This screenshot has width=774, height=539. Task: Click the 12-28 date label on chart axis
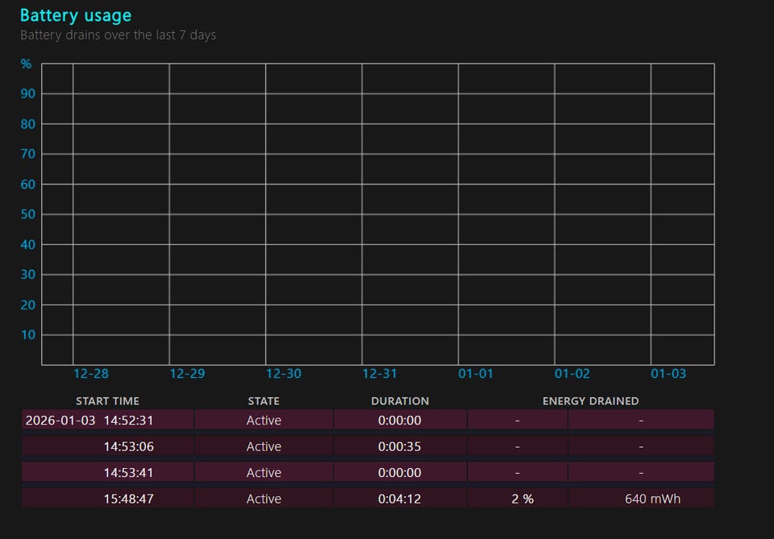tap(90, 374)
